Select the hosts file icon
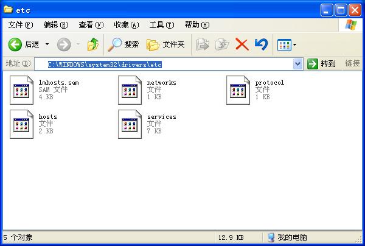Image resolution: width=365 pixels, height=246 pixels. (x=21, y=124)
